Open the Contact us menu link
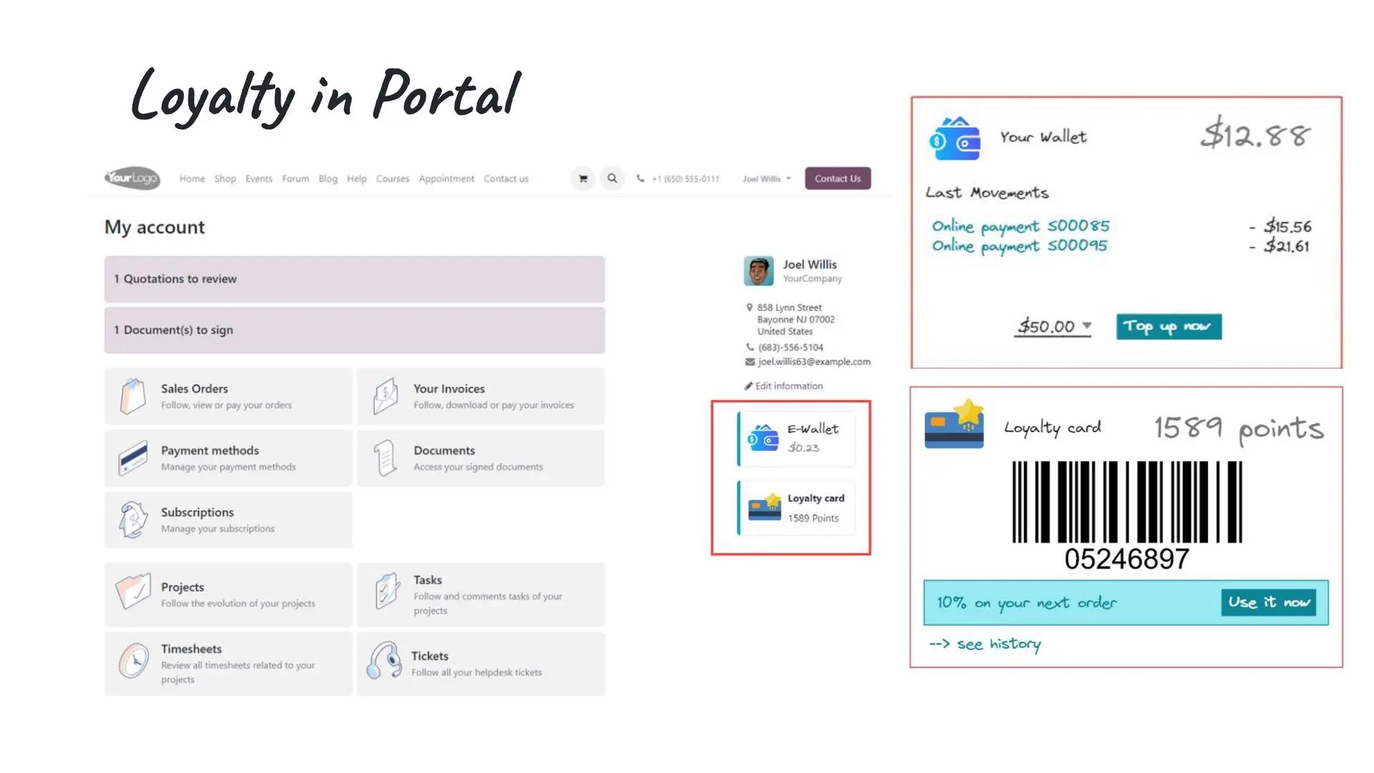Image resolution: width=1374 pixels, height=773 pixels. click(x=505, y=179)
